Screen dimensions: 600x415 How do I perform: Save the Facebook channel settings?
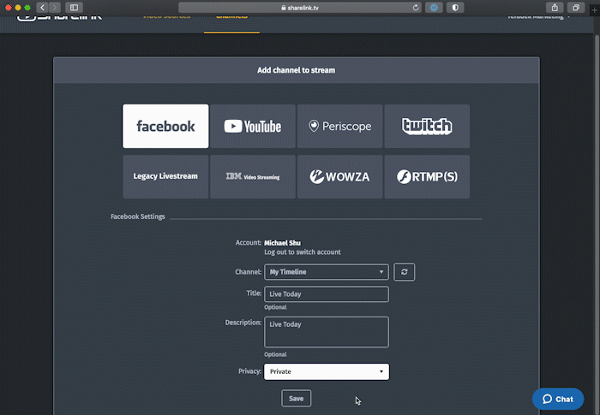click(296, 398)
